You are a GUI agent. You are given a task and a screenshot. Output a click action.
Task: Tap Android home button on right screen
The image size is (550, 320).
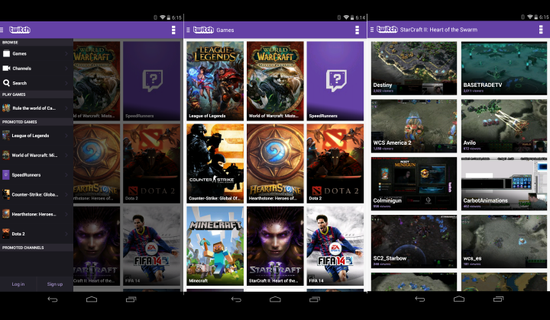point(459,299)
